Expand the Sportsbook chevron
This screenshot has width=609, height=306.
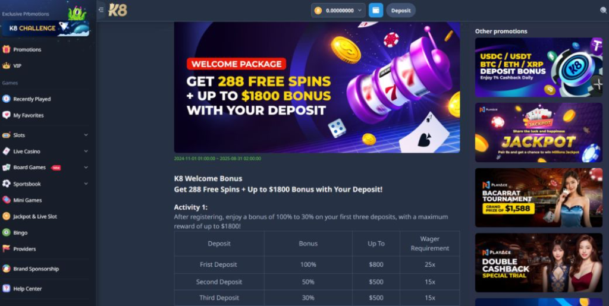(x=86, y=184)
